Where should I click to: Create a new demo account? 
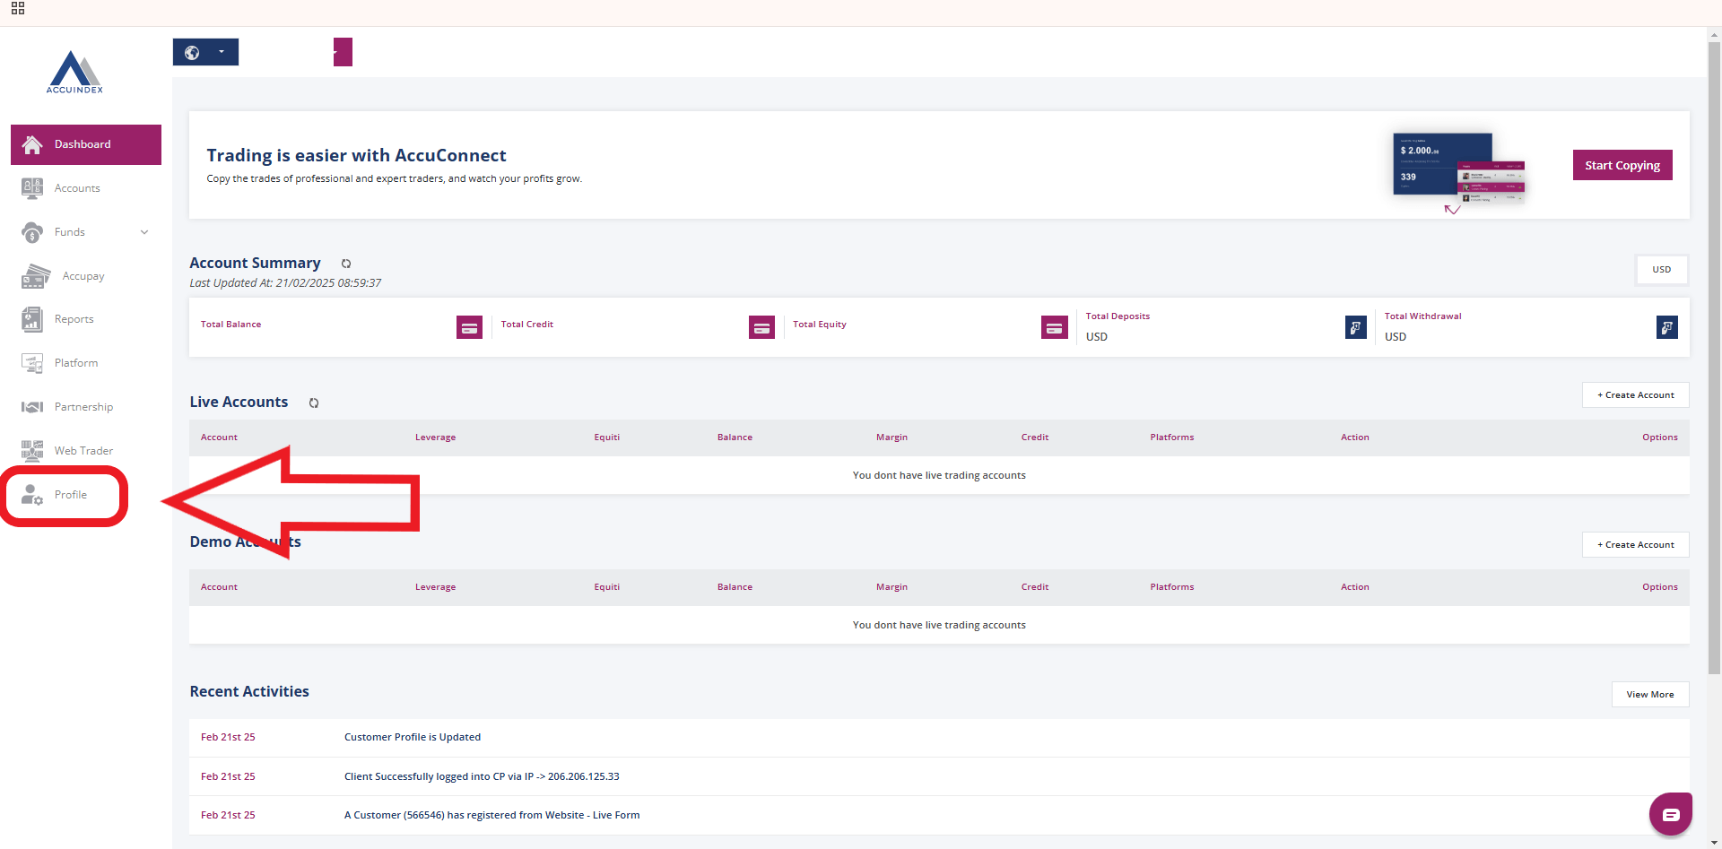coord(1636,545)
